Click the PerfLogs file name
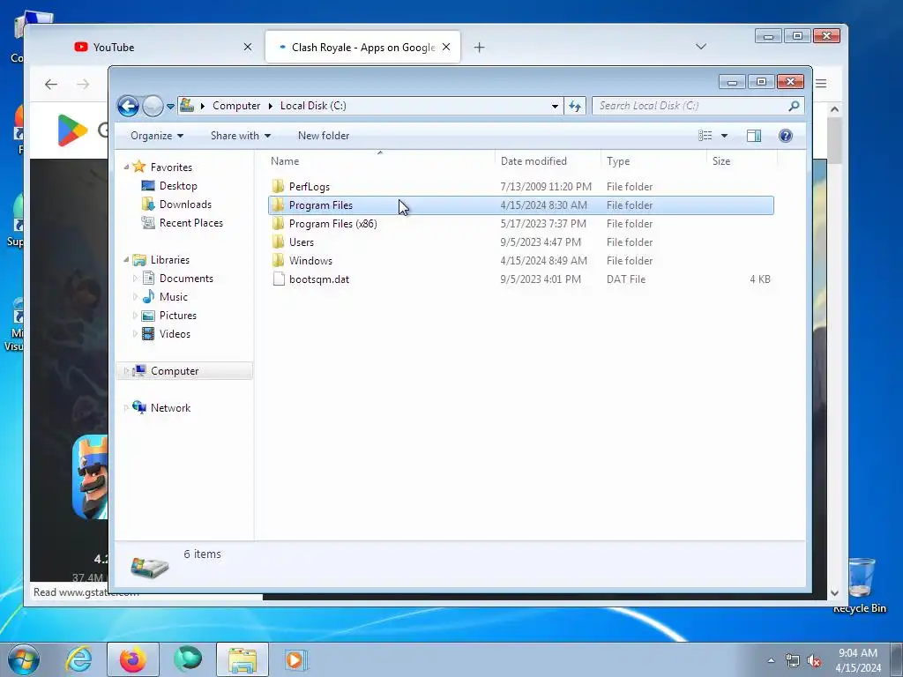This screenshot has height=677, width=903. 310,187
